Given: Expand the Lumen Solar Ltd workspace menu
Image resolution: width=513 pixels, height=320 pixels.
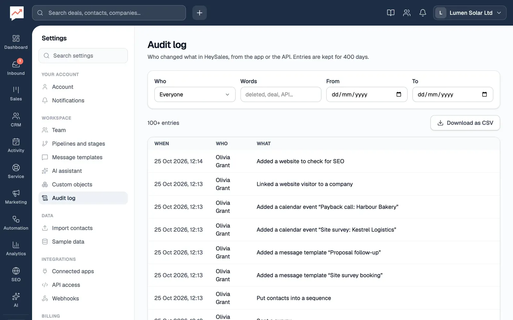Looking at the screenshot, I should click(470, 13).
